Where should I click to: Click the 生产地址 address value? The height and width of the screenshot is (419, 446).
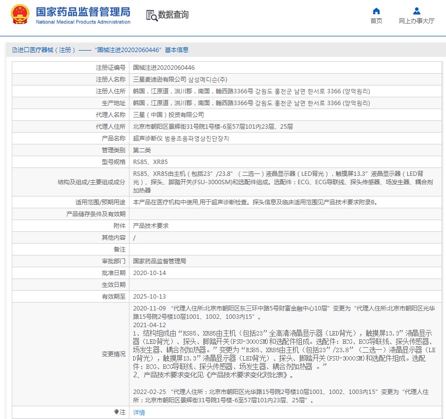point(252,103)
